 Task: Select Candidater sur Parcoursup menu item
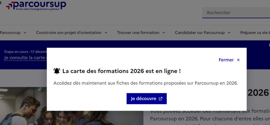click(200, 33)
